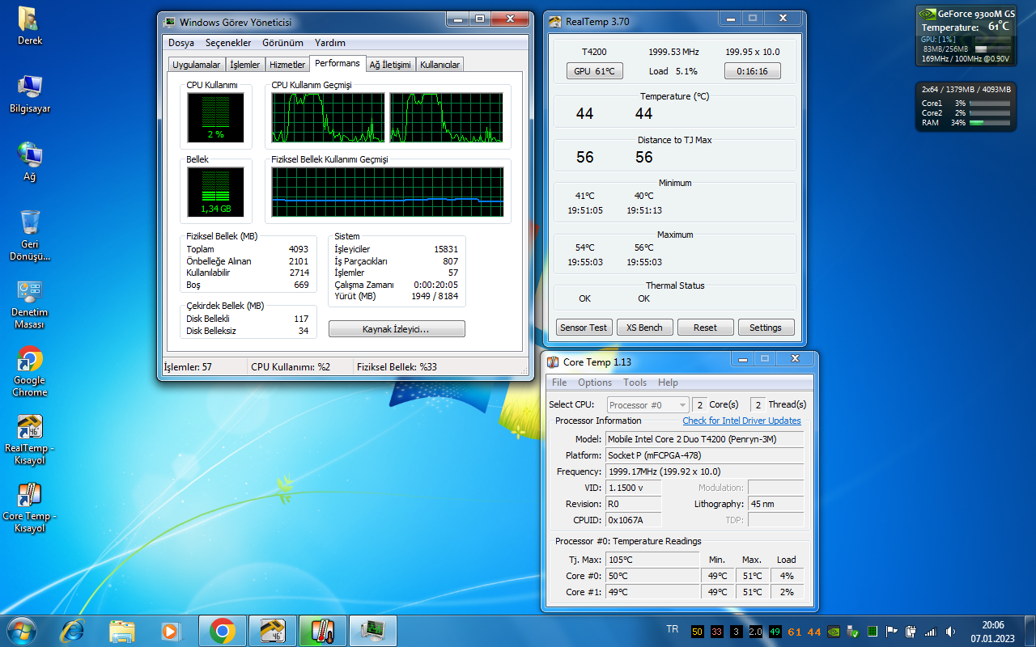1036x647 pixels.
Task: Switch to the Task Manager taskbar button
Action: coord(373,631)
